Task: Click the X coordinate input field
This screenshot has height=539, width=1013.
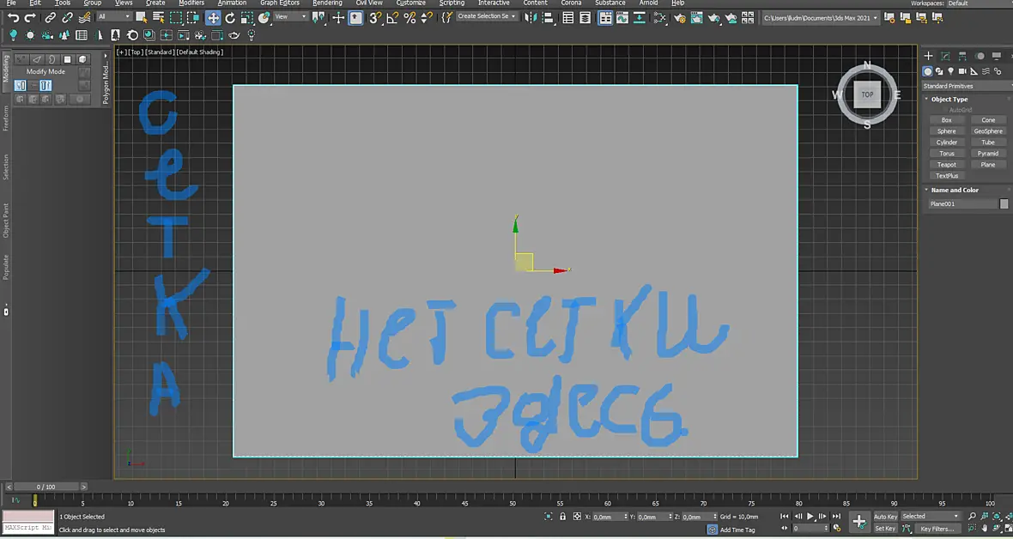Action: [610, 517]
